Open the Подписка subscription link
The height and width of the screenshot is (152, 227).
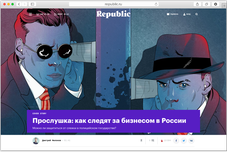(x=172, y=14)
